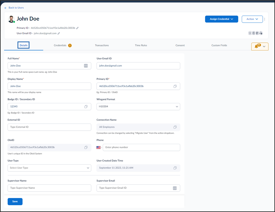Click the Full Name input field
Image resolution: width=275 pixels, height=212 pixels.
point(49,66)
